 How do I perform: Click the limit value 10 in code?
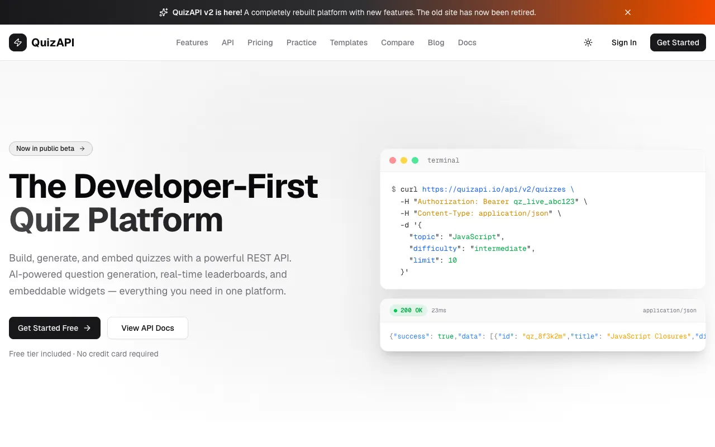452,260
